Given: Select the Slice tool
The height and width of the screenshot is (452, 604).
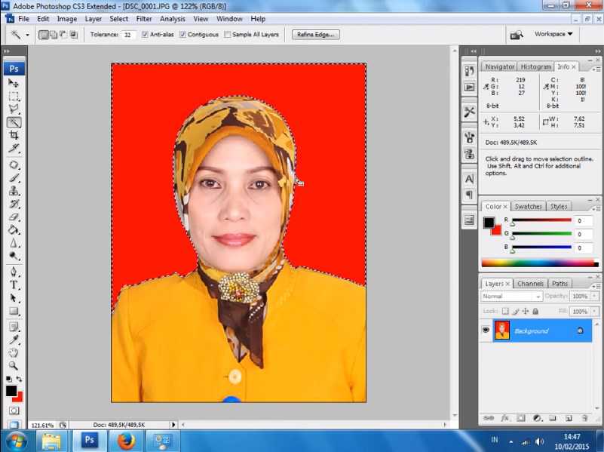Looking at the screenshot, I should (14, 149).
